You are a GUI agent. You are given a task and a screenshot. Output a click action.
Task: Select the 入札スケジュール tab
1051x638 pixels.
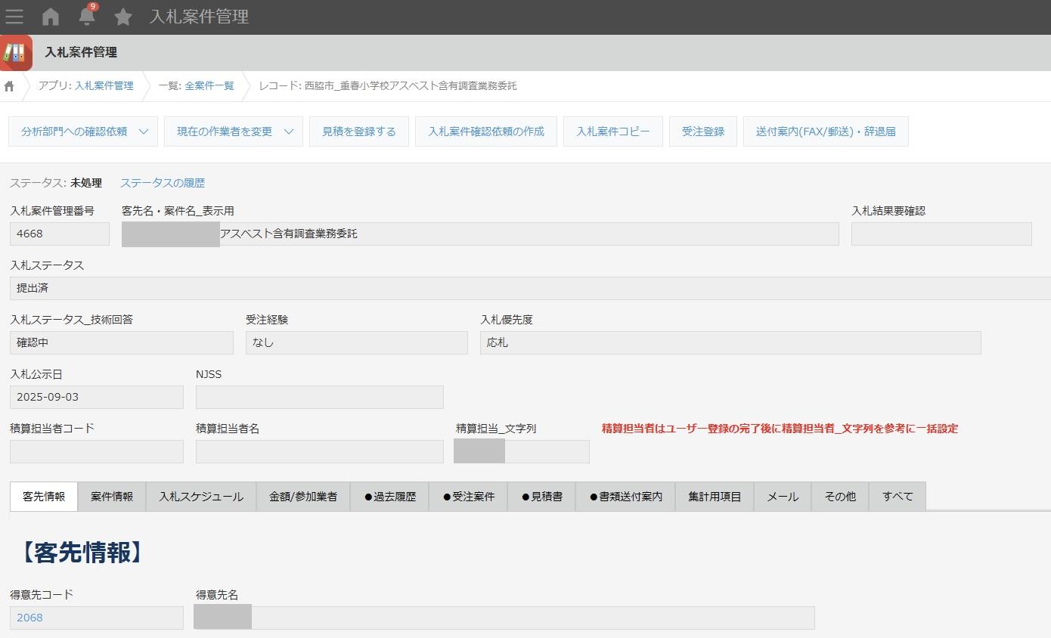[201, 497]
